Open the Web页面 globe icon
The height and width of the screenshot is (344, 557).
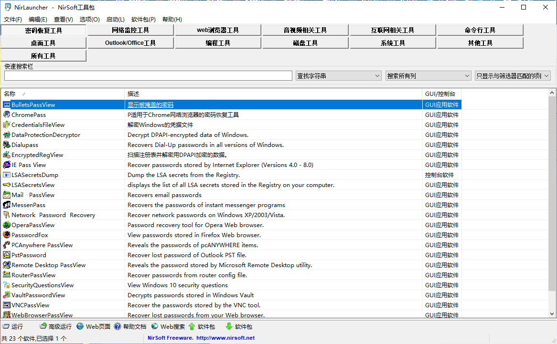point(80,327)
